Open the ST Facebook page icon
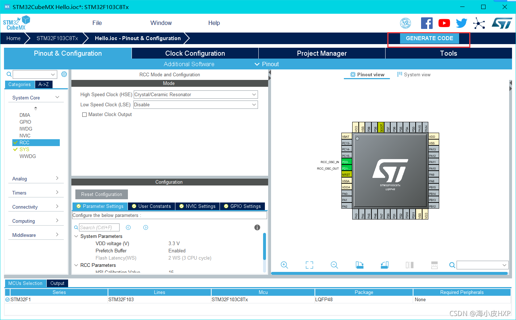The width and height of the screenshot is (516, 320). (427, 23)
